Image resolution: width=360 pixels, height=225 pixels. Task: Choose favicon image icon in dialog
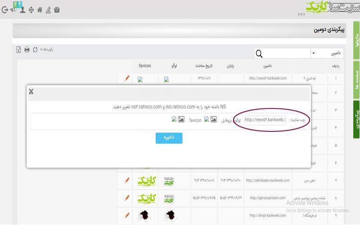point(181,119)
